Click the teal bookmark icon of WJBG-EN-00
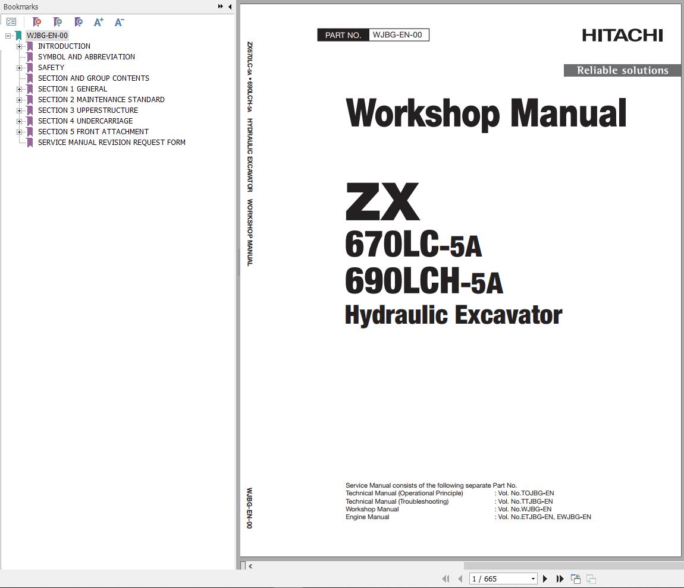The image size is (684, 588). (19, 35)
